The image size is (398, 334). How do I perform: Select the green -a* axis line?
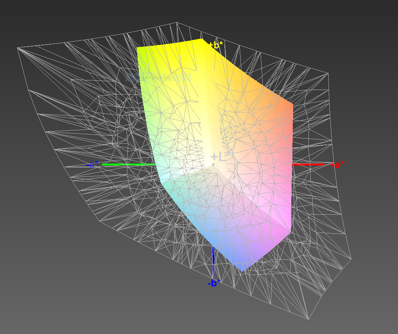click(129, 164)
